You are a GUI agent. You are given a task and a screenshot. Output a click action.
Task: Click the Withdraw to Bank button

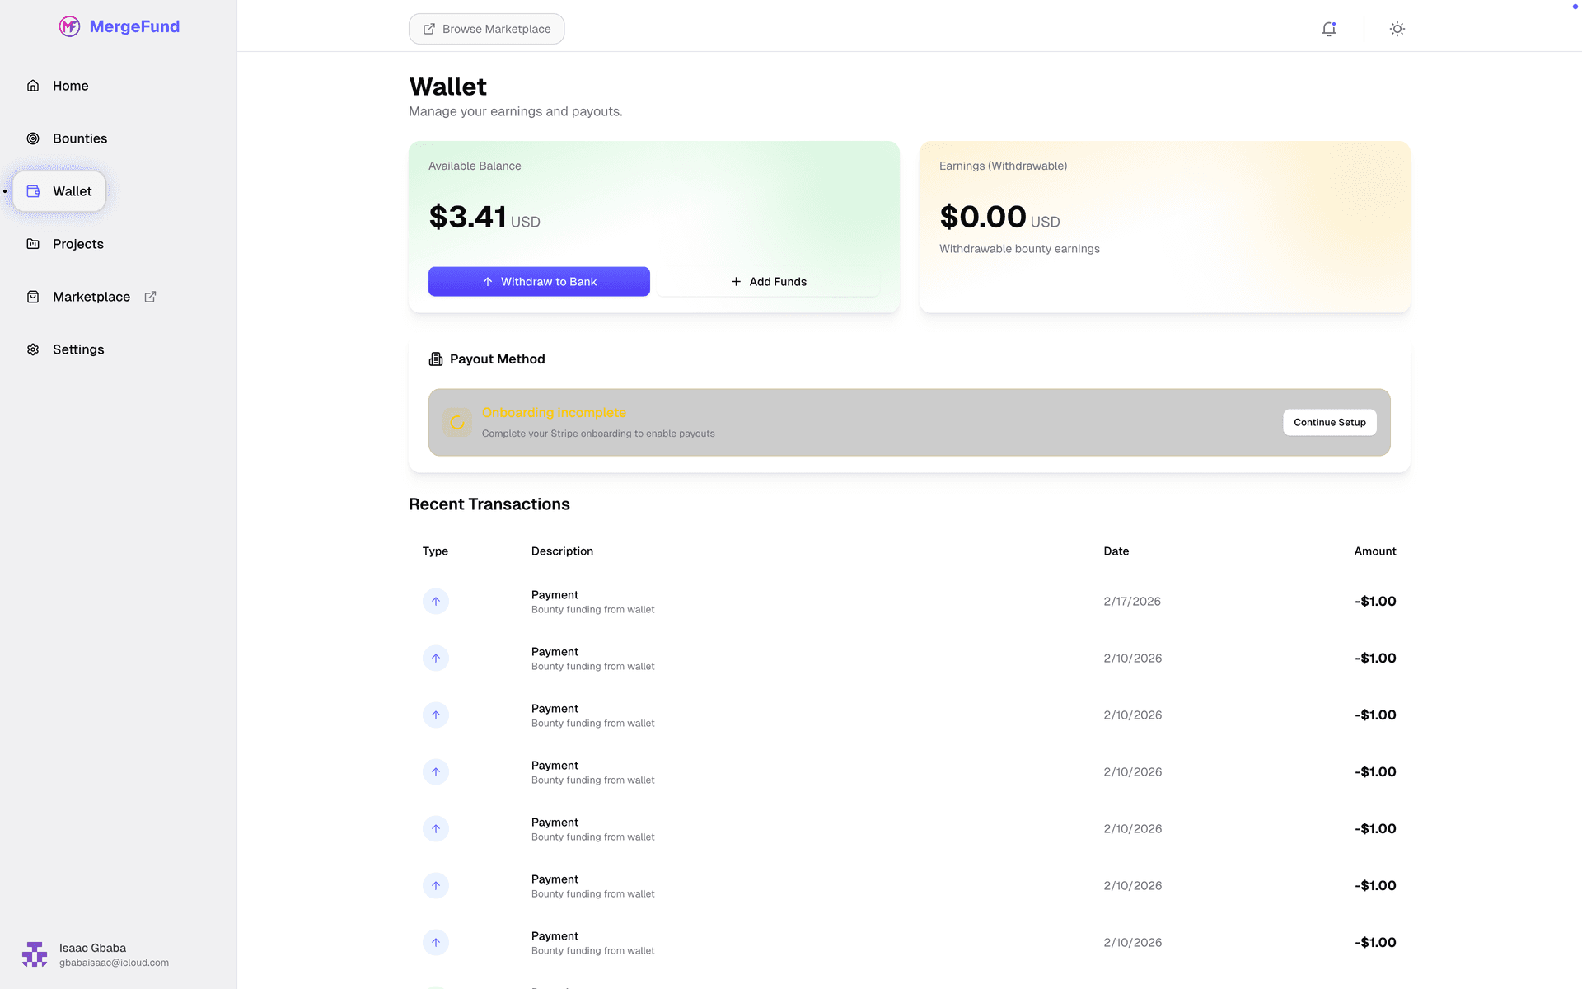539,281
